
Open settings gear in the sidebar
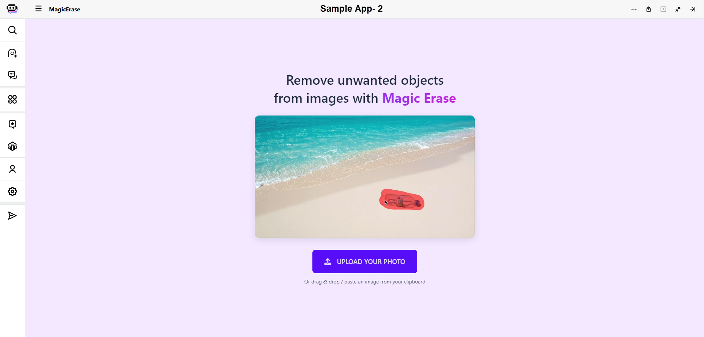pyautogui.click(x=12, y=191)
